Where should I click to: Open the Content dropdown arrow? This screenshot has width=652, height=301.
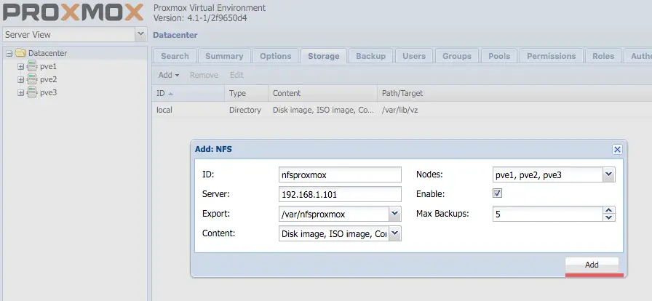point(395,233)
